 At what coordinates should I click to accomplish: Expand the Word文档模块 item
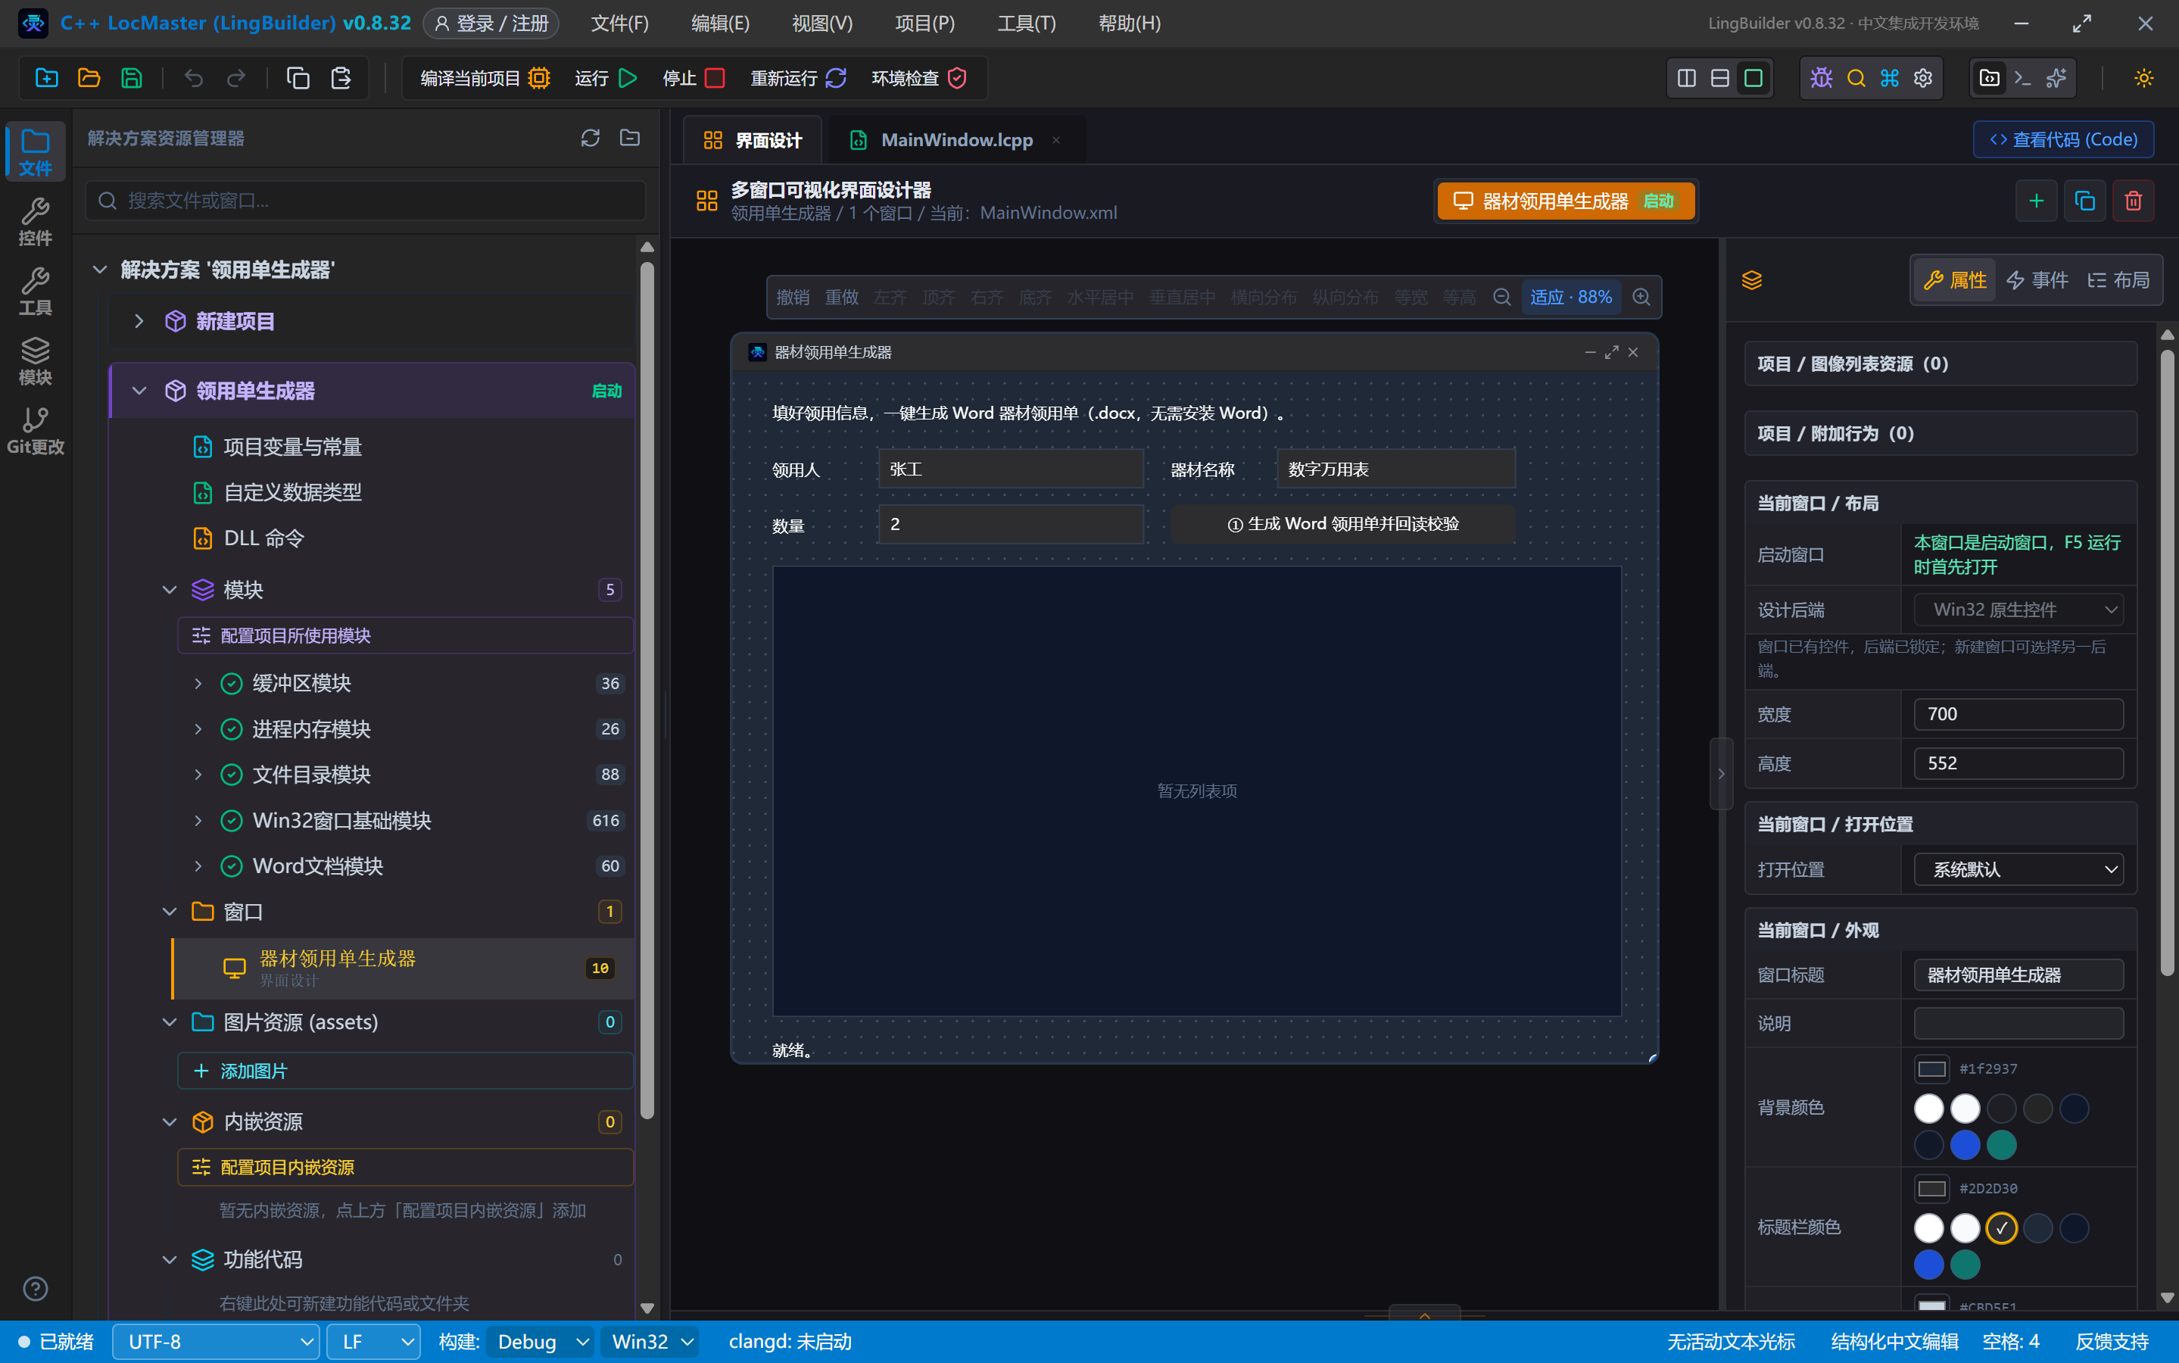(198, 866)
